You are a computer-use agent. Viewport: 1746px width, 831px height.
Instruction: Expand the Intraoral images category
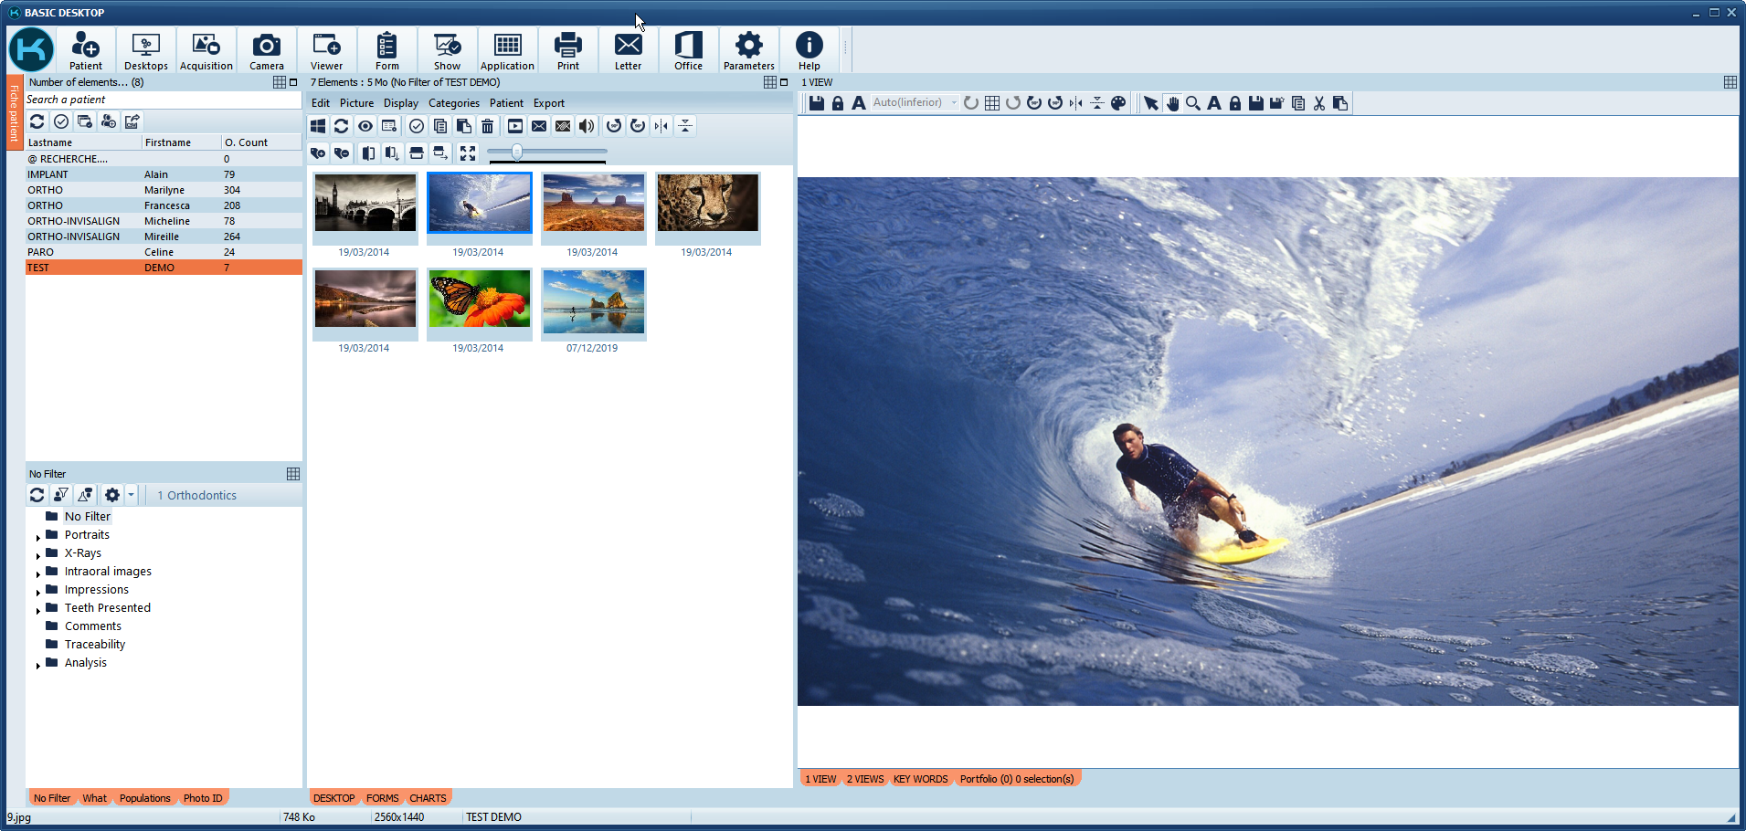(38, 571)
